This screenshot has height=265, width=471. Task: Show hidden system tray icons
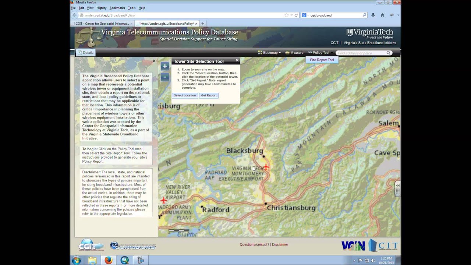[x=354, y=261]
